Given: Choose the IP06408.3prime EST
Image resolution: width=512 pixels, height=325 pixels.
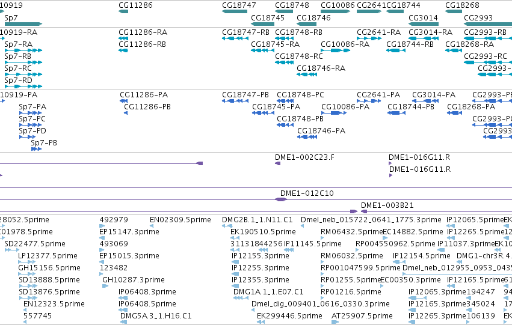Looking at the screenshot, I should click(x=147, y=292).
